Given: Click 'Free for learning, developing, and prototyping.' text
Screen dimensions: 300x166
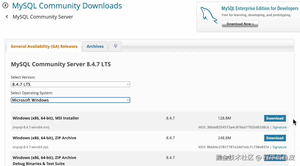Looking at the screenshot, I should 256,15.
